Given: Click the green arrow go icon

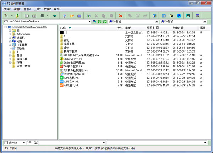Looking at the screenshot, I should point(54,16).
